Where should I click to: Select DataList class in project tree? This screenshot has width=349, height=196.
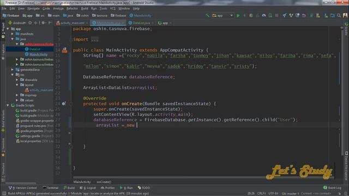click(x=35, y=49)
